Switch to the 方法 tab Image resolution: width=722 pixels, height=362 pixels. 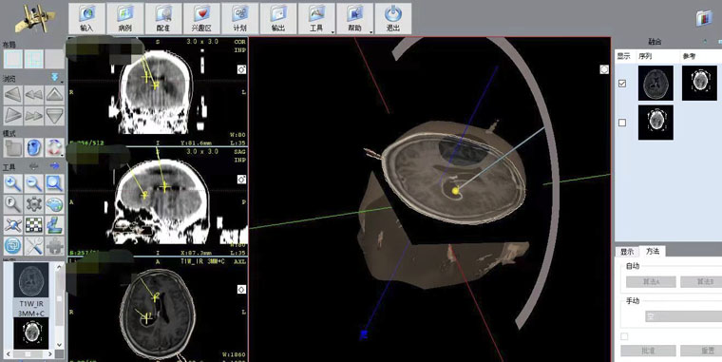click(x=653, y=251)
